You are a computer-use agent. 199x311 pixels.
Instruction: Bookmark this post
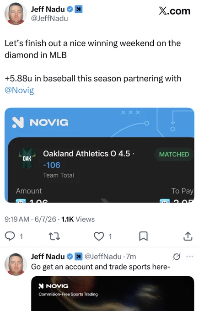[143, 236]
